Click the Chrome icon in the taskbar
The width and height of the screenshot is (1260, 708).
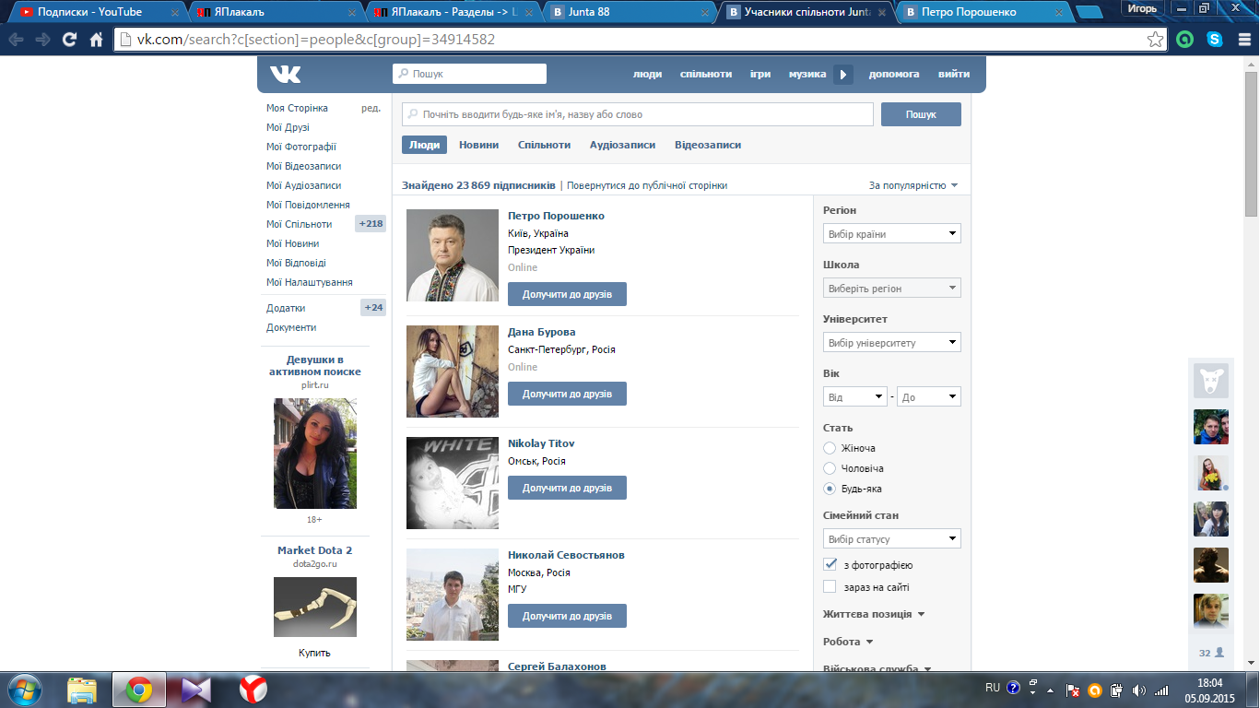pos(139,690)
